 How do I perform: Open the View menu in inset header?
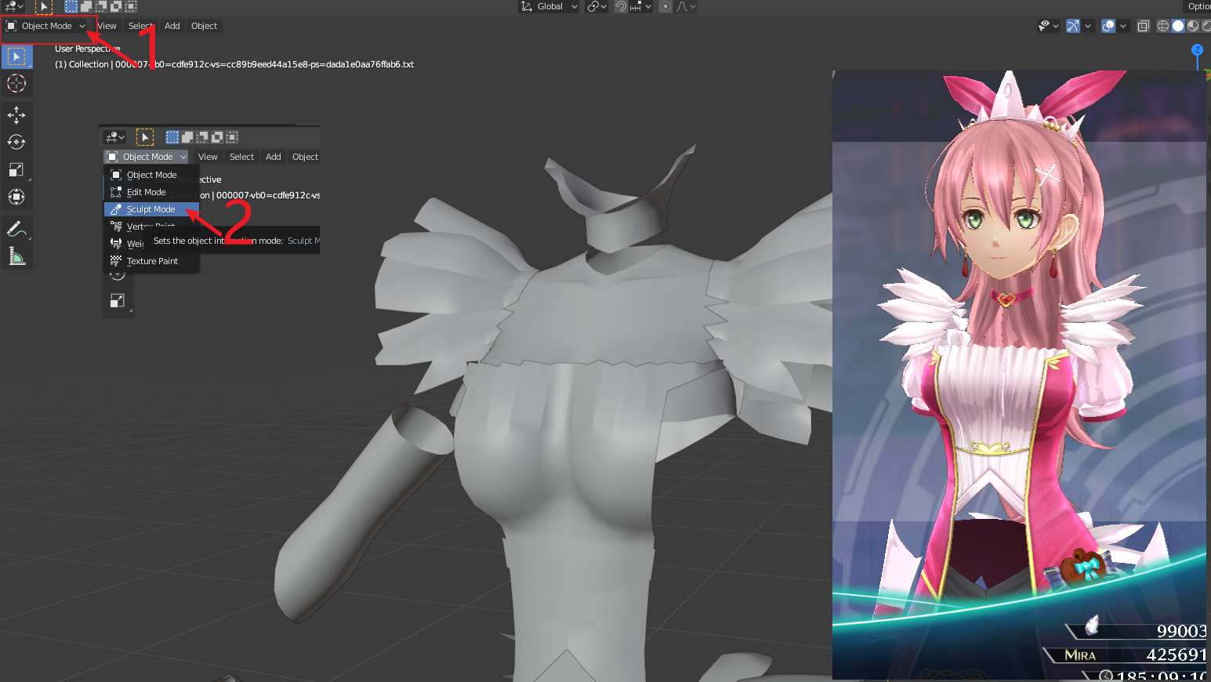[208, 157]
